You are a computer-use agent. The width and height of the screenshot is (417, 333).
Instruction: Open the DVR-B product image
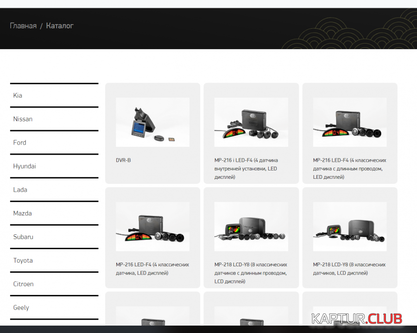pyautogui.click(x=152, y=122)
